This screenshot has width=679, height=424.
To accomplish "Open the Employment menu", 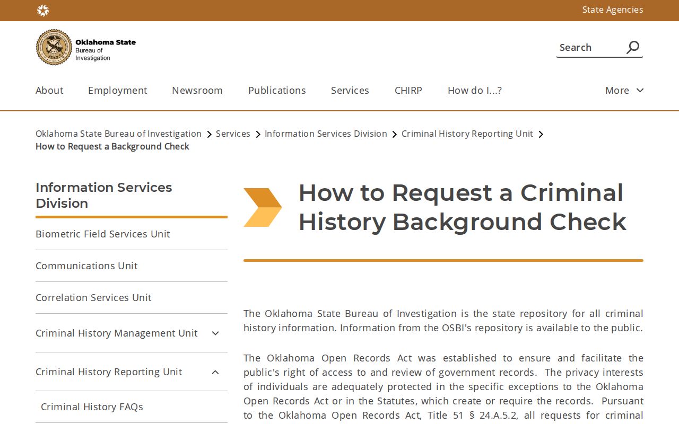I will [x=118, y=90].
